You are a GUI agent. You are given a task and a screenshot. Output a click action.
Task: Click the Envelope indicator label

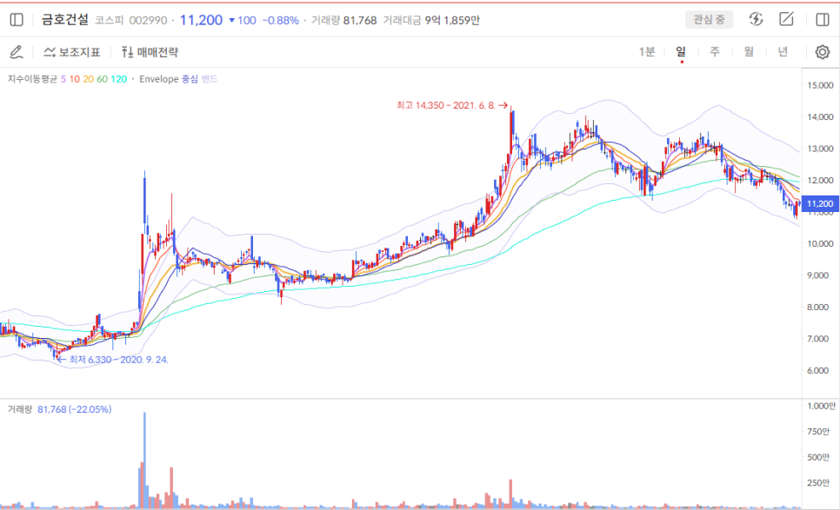[158, 79]
